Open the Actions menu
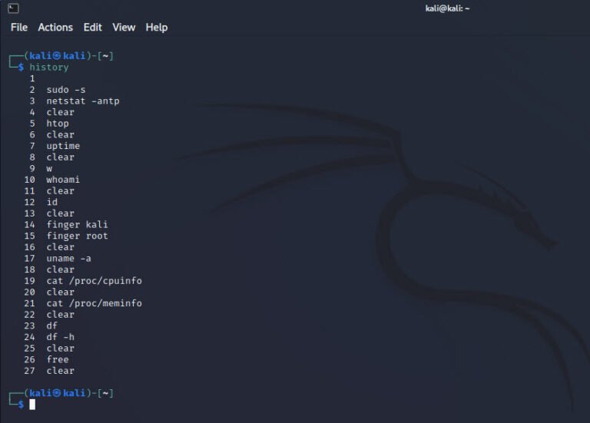590x423 pixels. click(x=55, y=28)
